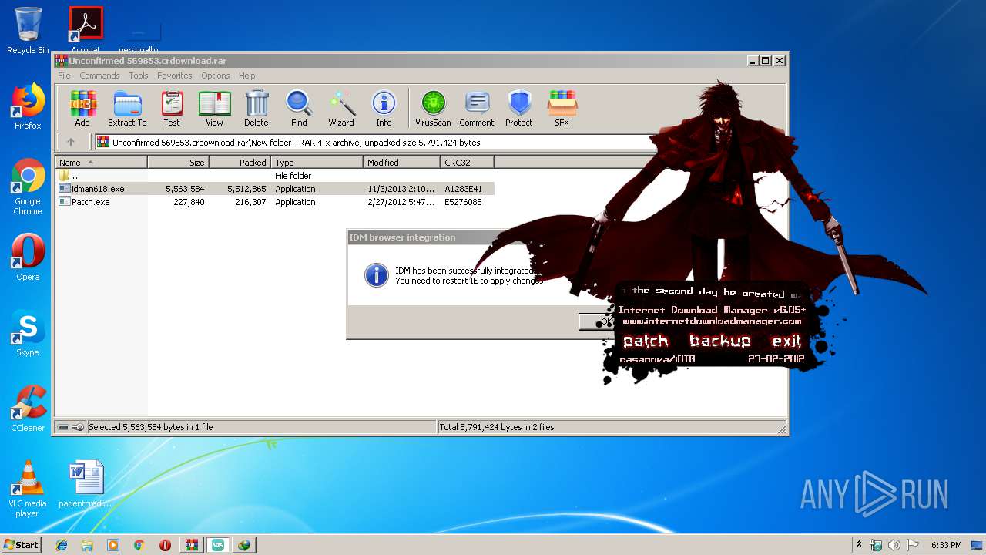This screenshot has width=986, height=555.
Task: Click the archive path address field
Action: point(376,142)
